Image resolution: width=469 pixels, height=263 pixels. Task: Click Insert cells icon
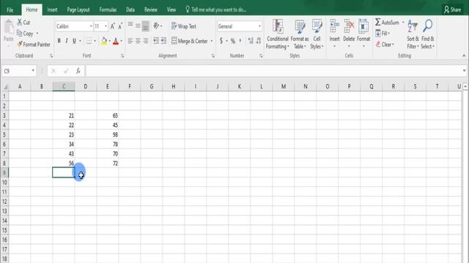(334, 26)
